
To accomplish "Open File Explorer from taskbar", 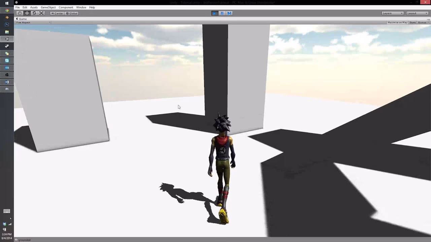I will click(x=7, y=32).
